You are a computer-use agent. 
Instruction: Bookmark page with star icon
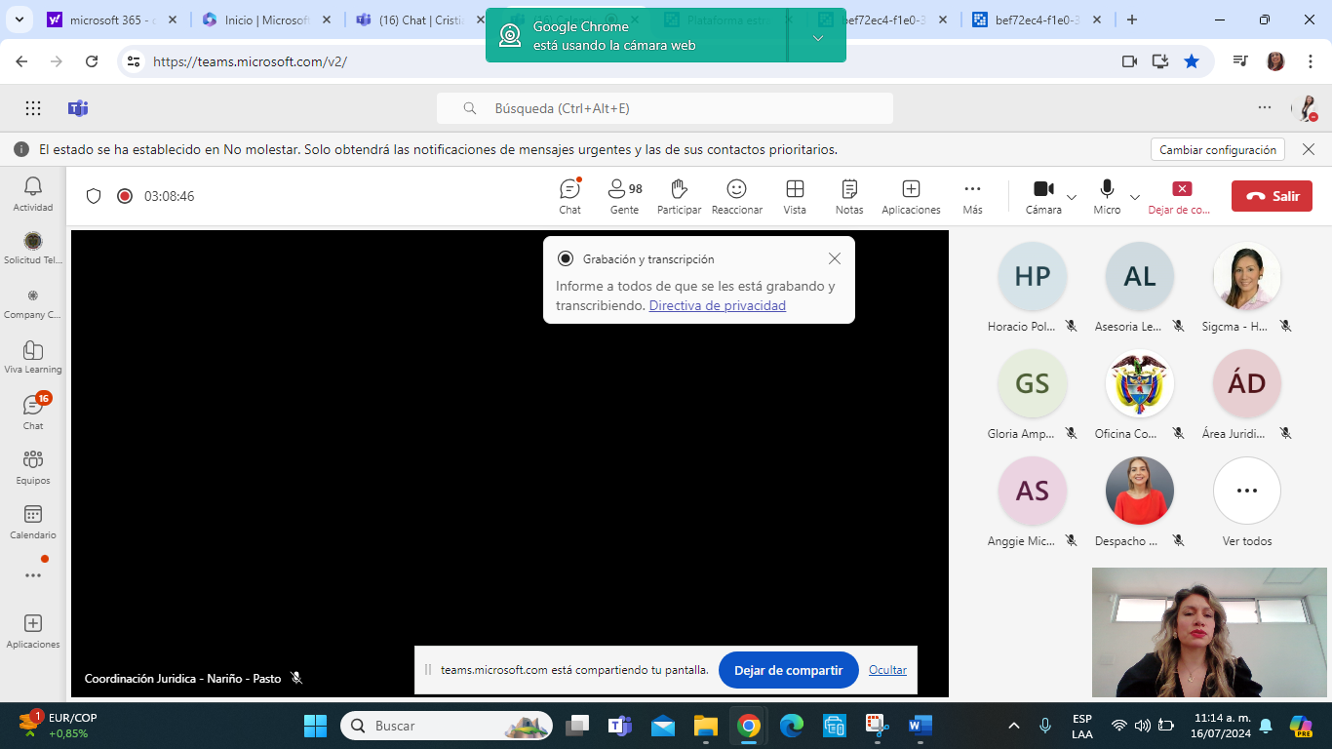[1192, 60]
